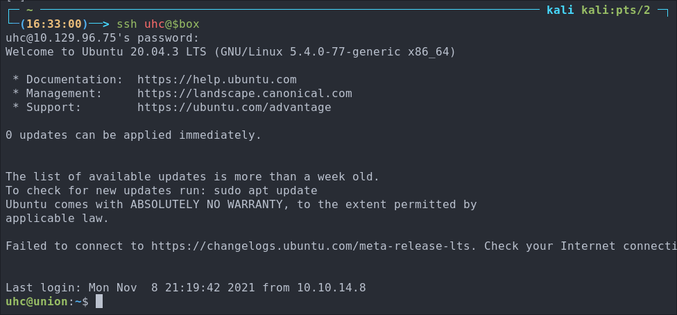Image resolution: width=677 pixels, height=315 pixels.
Task: Click the 10.129.96.75 password prompt line
Action: [103, 38]
